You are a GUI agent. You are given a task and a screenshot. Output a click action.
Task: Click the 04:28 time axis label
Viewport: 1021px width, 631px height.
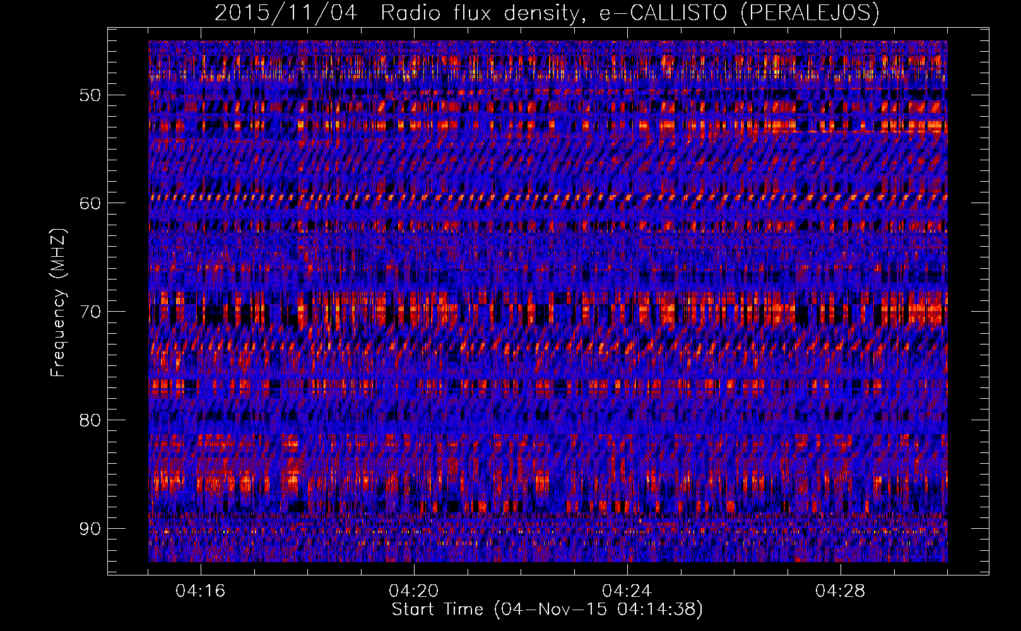841,591
